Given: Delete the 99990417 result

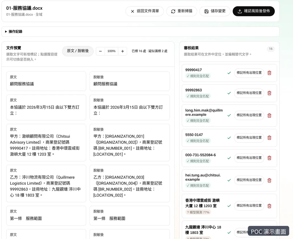Looking at the screenshot, I should point(269,73).
